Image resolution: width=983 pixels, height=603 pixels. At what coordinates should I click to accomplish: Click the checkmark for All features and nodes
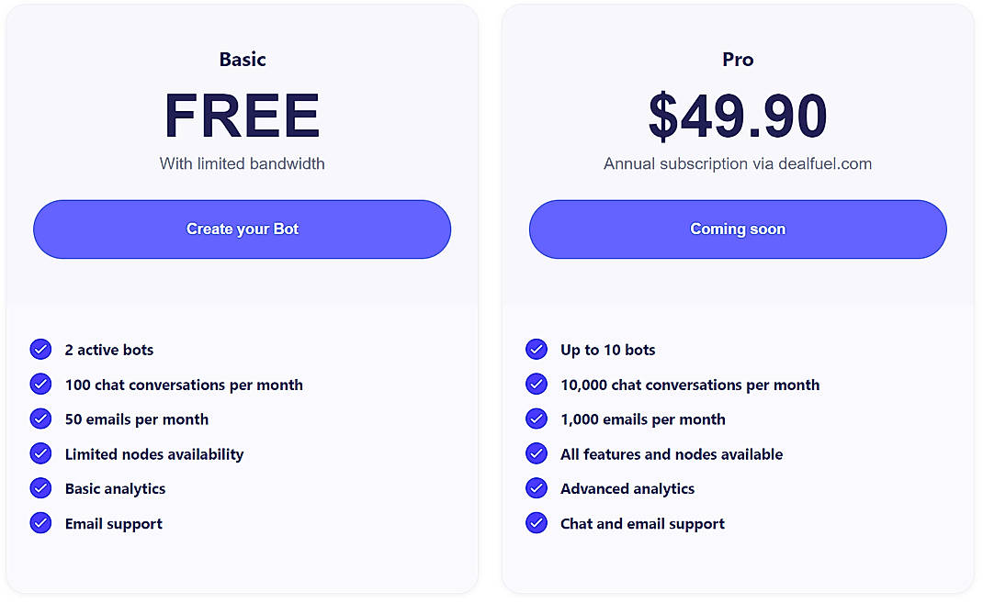point(537,453)
